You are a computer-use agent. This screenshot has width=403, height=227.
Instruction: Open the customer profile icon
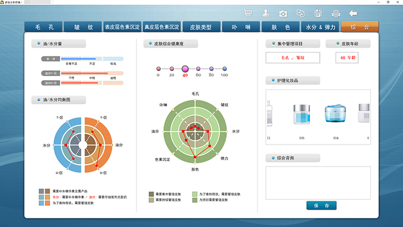(x=265, y=13)
